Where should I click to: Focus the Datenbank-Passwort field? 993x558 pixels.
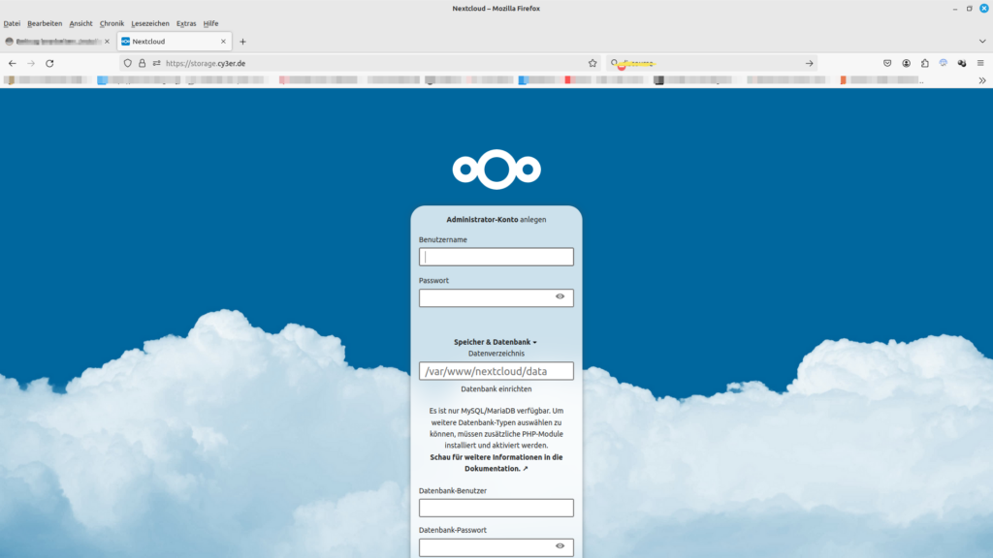(x=496, y=547)
